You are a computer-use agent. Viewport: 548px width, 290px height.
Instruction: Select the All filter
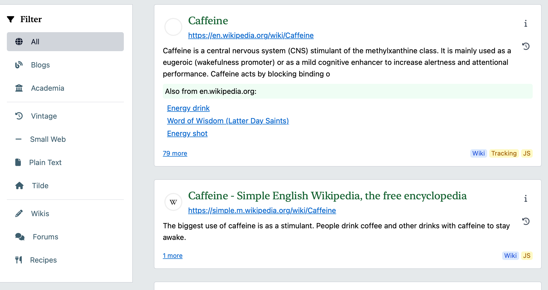point(65,42)
